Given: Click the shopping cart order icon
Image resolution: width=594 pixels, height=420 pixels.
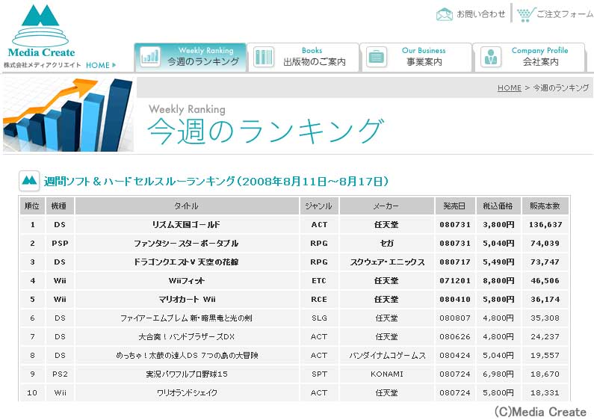Looking at the screenshot, I should point(526,14).
